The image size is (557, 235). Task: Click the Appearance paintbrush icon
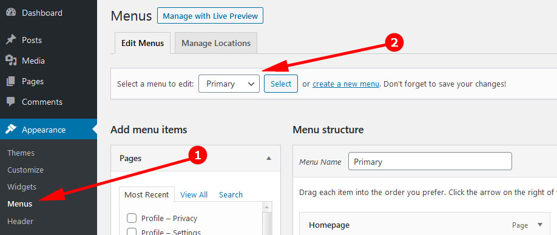pyautogui.click(x=11, y=130)
